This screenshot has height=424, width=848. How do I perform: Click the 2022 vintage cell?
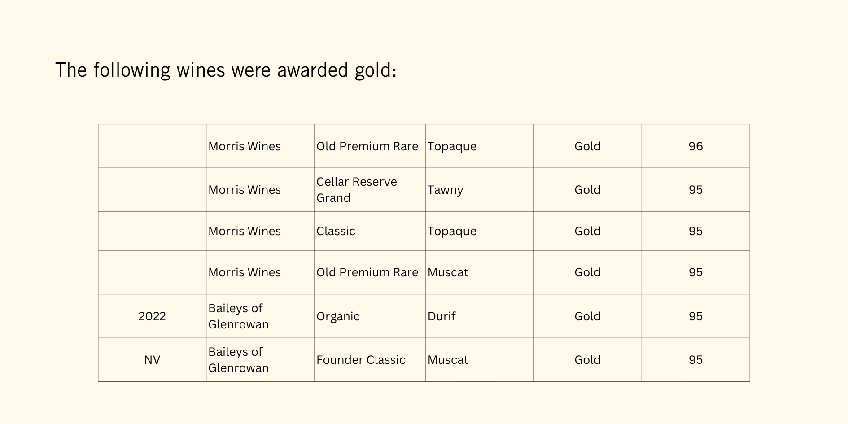coord(152,316)
